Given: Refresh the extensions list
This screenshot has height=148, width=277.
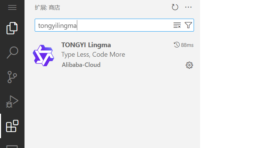Looking at the screenshot, I should (175, 7).
